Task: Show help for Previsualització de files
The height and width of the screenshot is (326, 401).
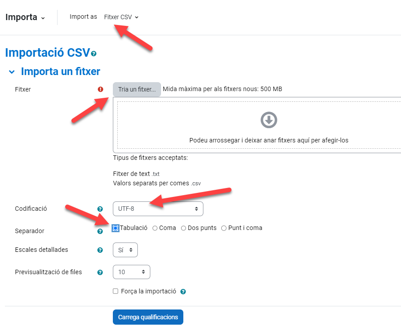Action: pos(100,272)
